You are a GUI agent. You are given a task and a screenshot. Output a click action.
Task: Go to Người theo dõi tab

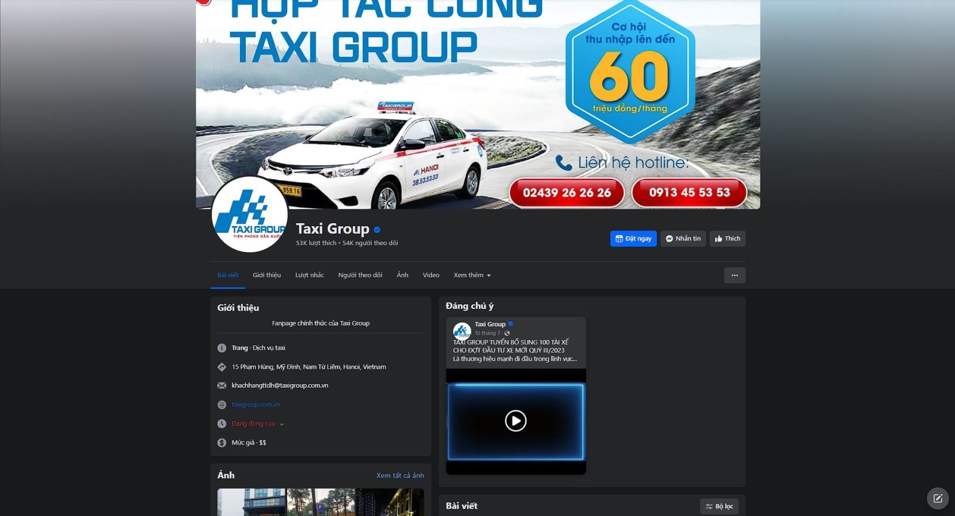pyautogui.click(x=360, y=275)
